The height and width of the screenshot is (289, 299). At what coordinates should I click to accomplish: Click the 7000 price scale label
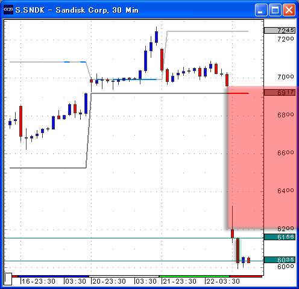coord(285,77)
